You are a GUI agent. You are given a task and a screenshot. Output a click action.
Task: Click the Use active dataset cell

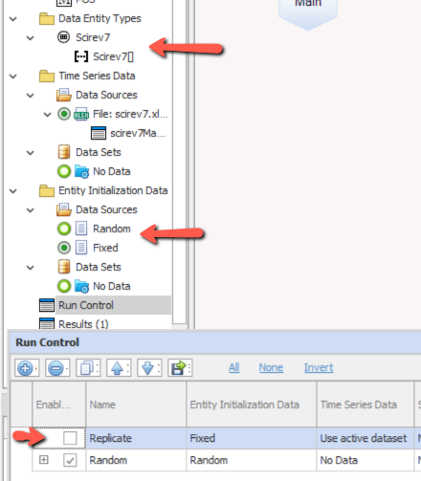pyautogui.click(x=366, y=438)
